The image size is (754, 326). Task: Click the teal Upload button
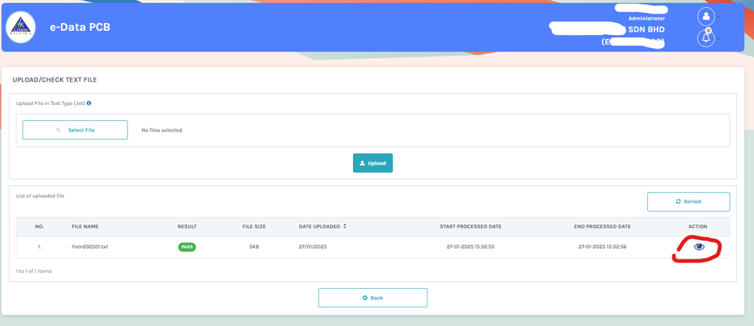(x=372, y=163)
